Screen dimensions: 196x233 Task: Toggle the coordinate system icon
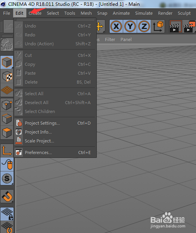(x=158, y=26)
